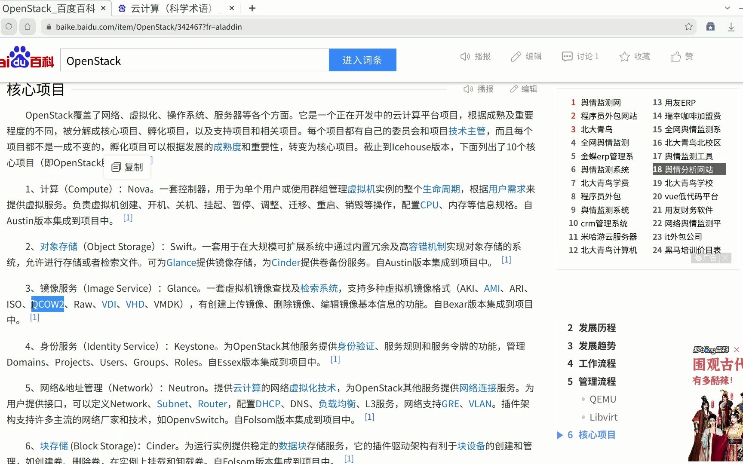Open the 对象存储 link
The width and height of the screenshot is (743, 464).
[59, 247]
